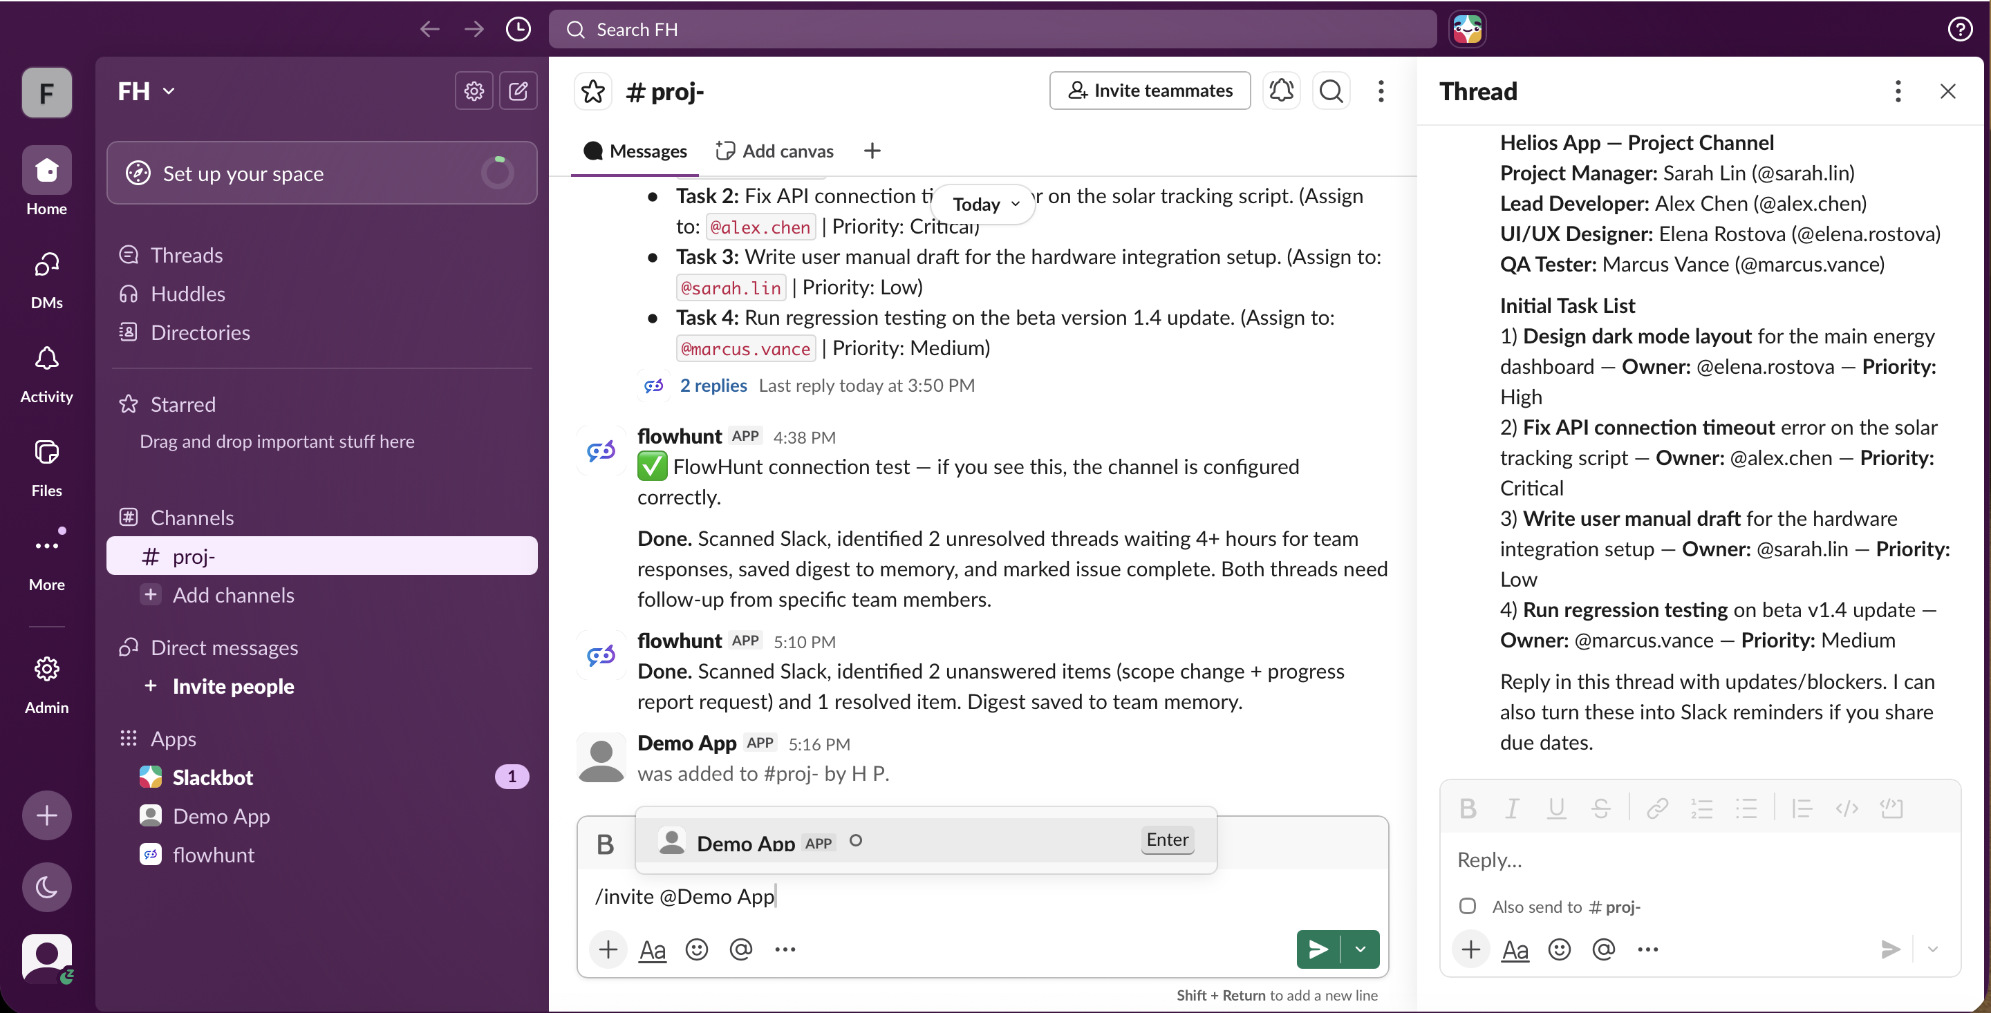This screenshot has height=1013, width=1991.
Task: Open more composer options ellipsis in channel
Action: 785,949
